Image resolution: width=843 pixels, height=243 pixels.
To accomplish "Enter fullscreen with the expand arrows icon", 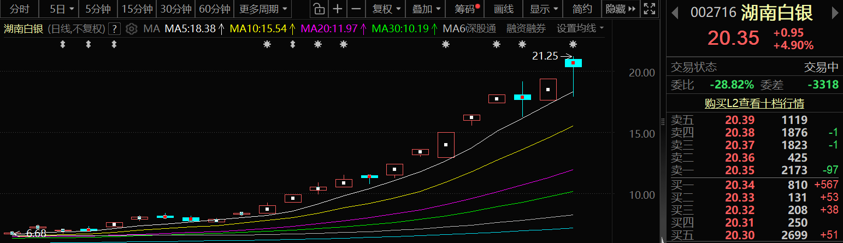I will tap(649, 9).
